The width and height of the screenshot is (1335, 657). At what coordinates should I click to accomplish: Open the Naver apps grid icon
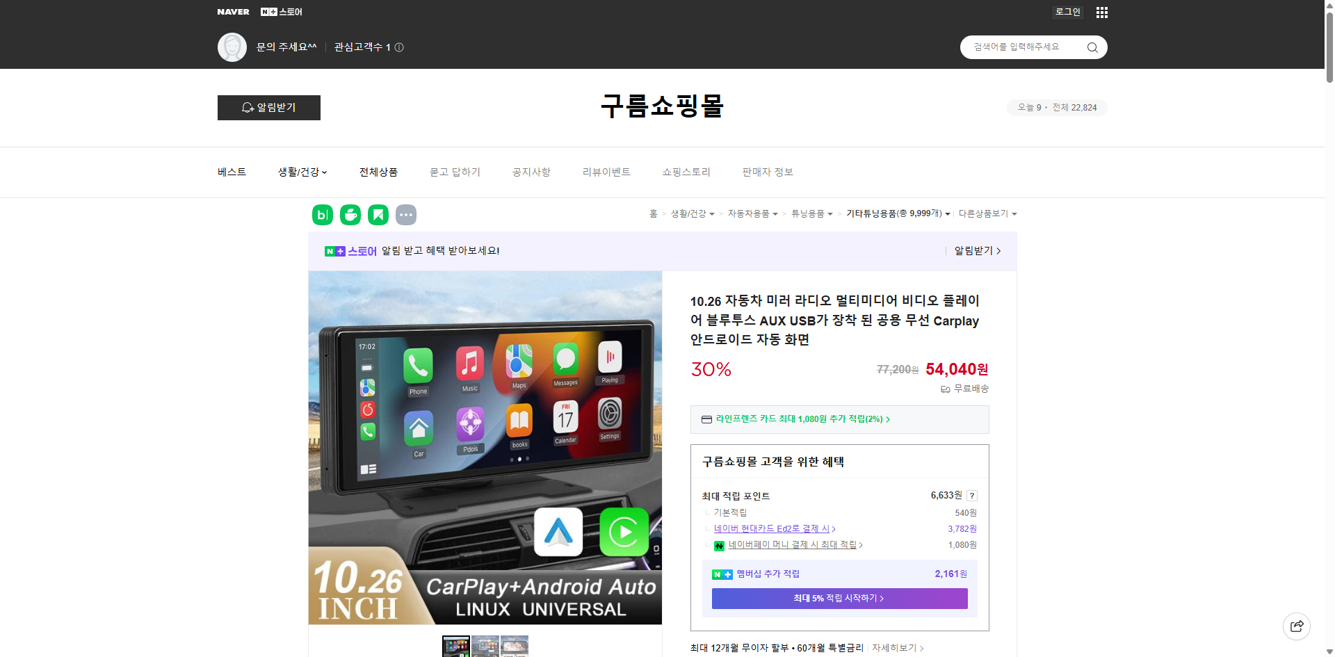(x=1101, y=12)
